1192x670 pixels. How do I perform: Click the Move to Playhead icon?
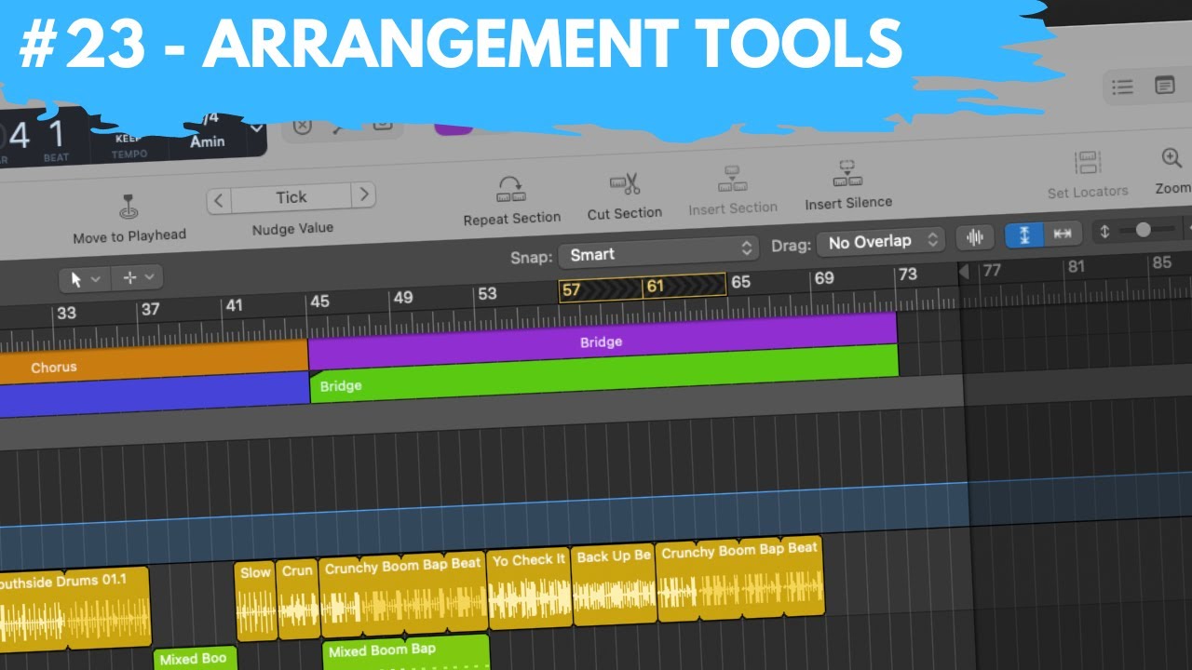tap(129, 208)
